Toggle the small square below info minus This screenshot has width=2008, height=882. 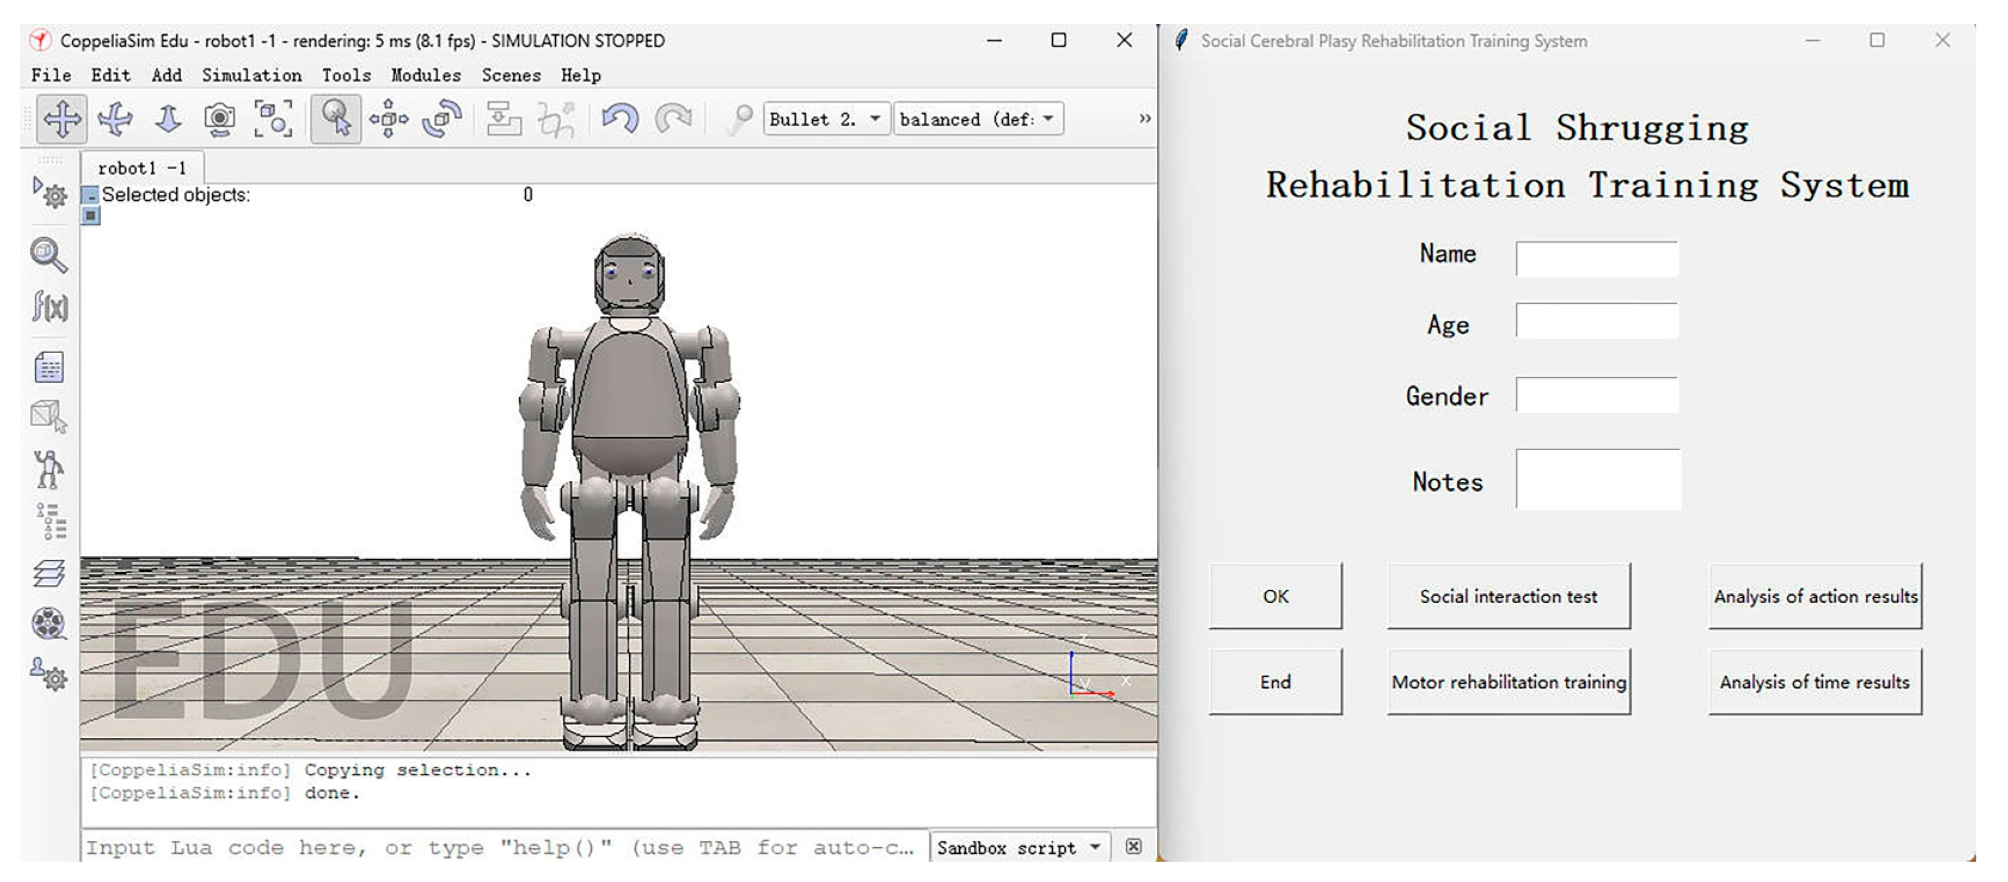(90, 216)
